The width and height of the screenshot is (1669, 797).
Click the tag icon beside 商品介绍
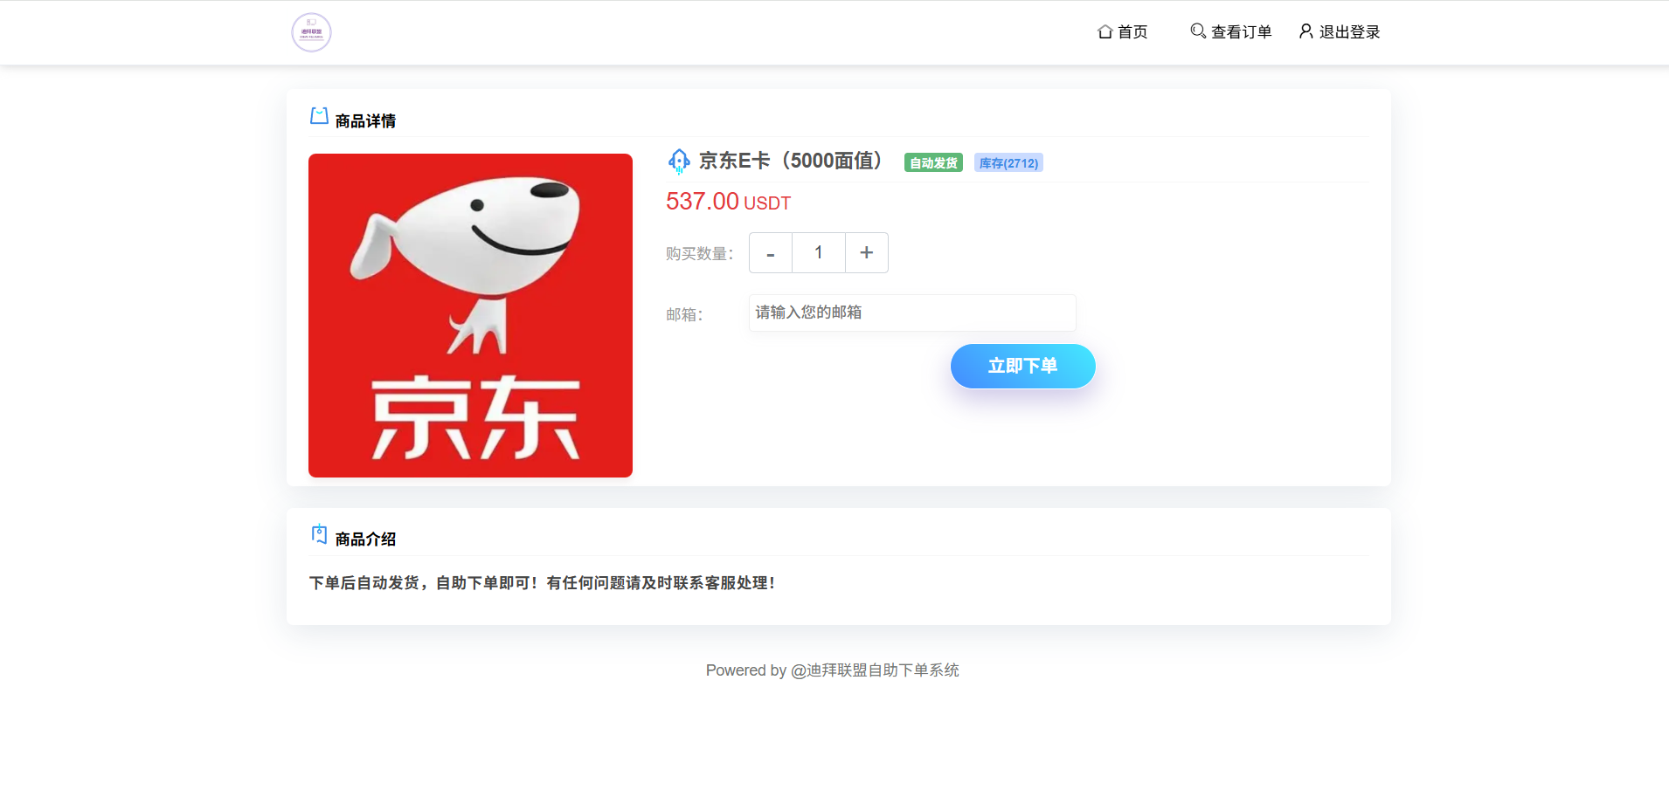[320, 534]
